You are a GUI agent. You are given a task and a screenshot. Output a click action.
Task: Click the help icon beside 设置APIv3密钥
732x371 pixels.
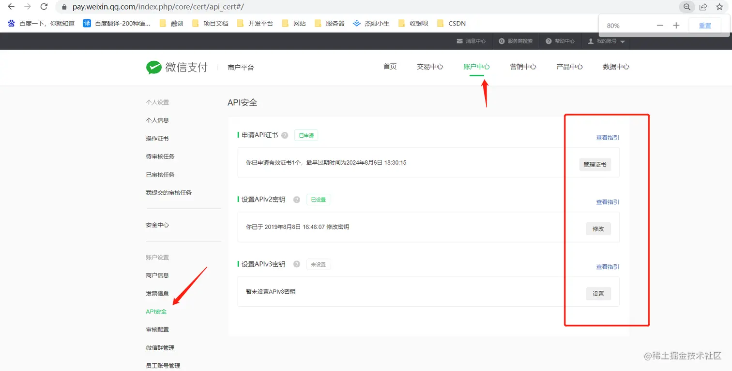tap(297, 264)
